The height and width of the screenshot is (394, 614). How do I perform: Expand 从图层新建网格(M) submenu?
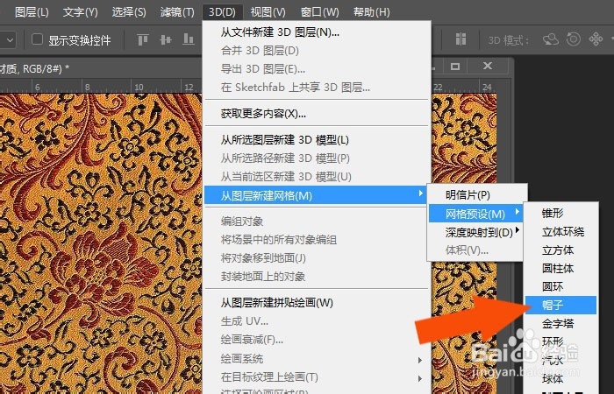click(316, 195)
